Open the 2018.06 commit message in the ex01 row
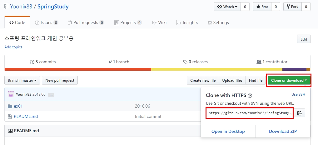The image size is (318, 145). (142, 106)
